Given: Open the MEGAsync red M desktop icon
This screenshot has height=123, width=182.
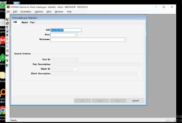Looking at the screenshot, I should [x=3, y=40].
